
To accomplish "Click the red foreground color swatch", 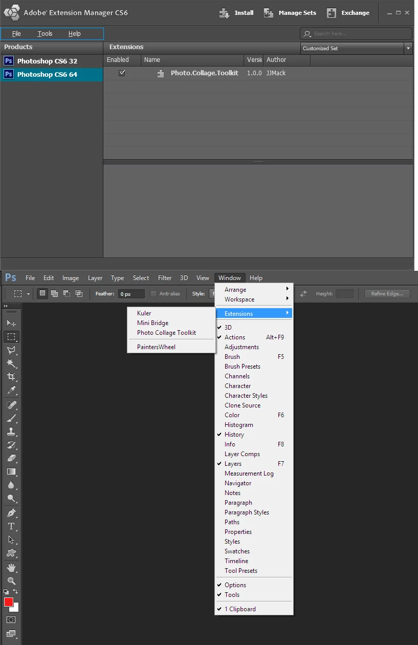I will 8,602.
